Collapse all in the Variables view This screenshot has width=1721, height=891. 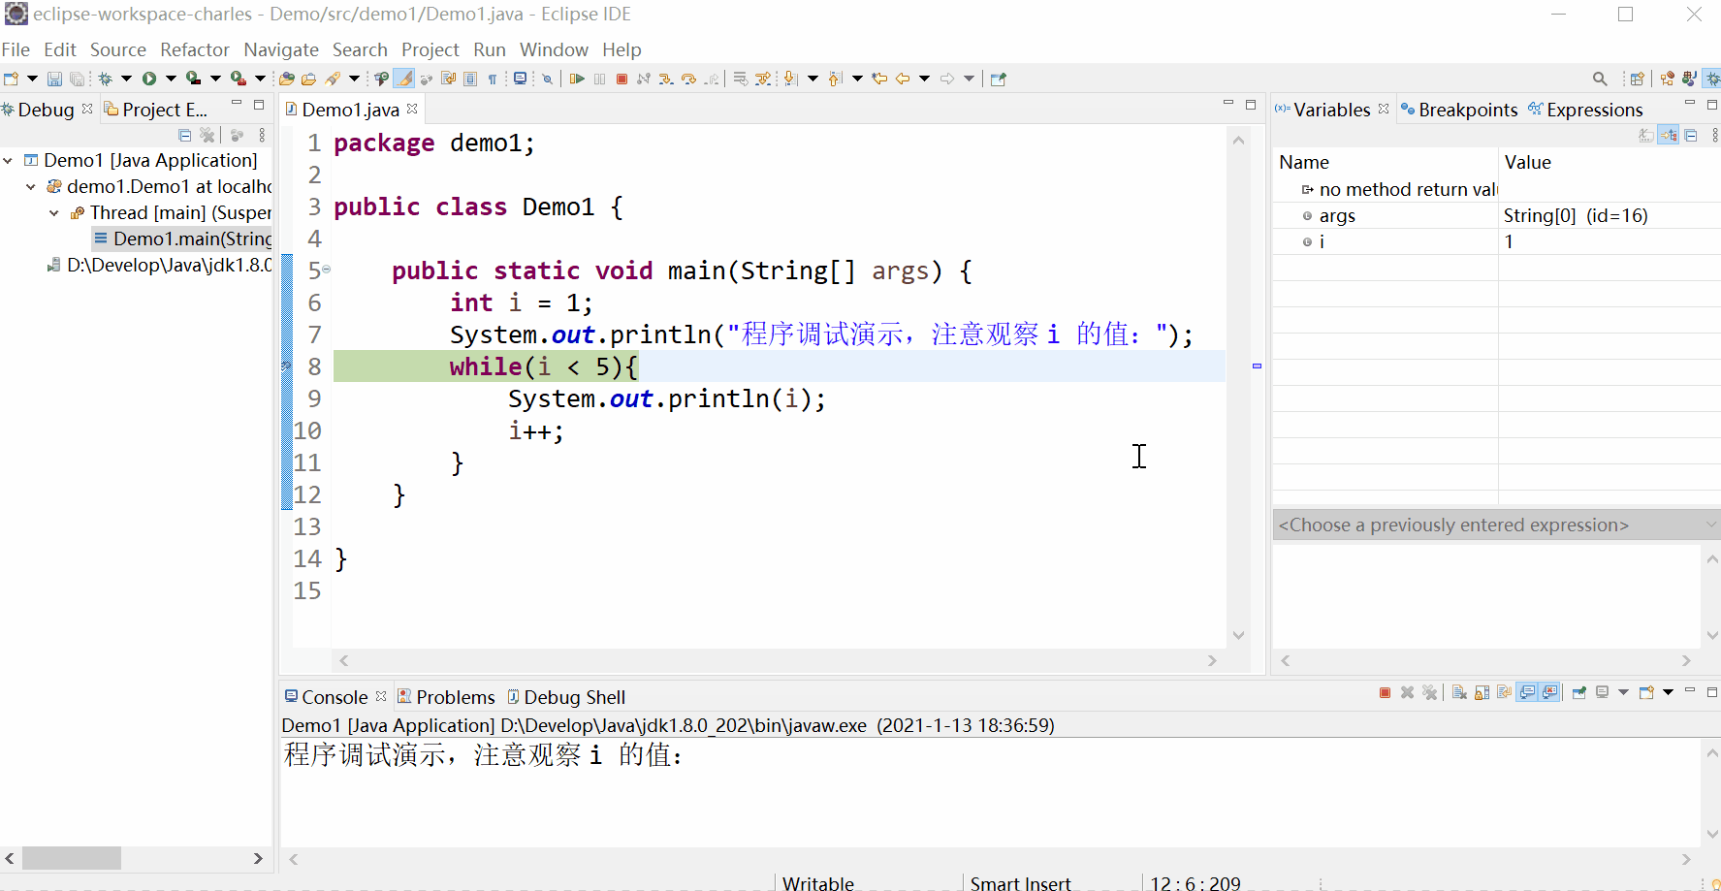1691,136
